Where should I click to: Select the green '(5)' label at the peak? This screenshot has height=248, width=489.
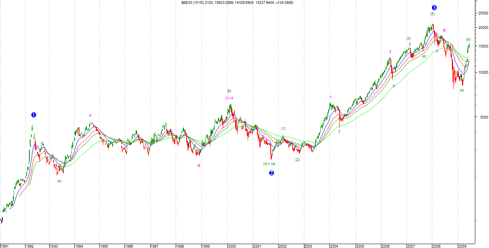point(432,14)
